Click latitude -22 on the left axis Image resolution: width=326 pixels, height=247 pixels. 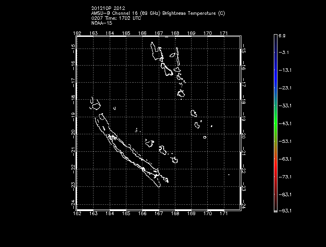[73, 169]
